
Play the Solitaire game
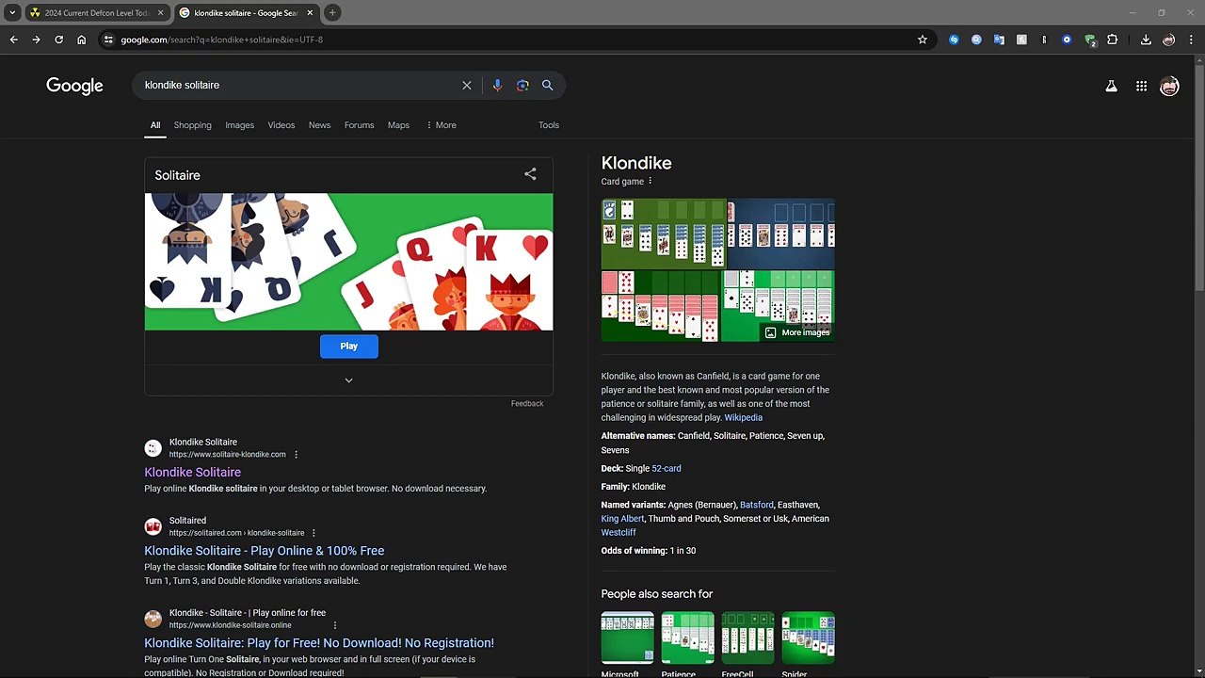click(x=348, y=347)
